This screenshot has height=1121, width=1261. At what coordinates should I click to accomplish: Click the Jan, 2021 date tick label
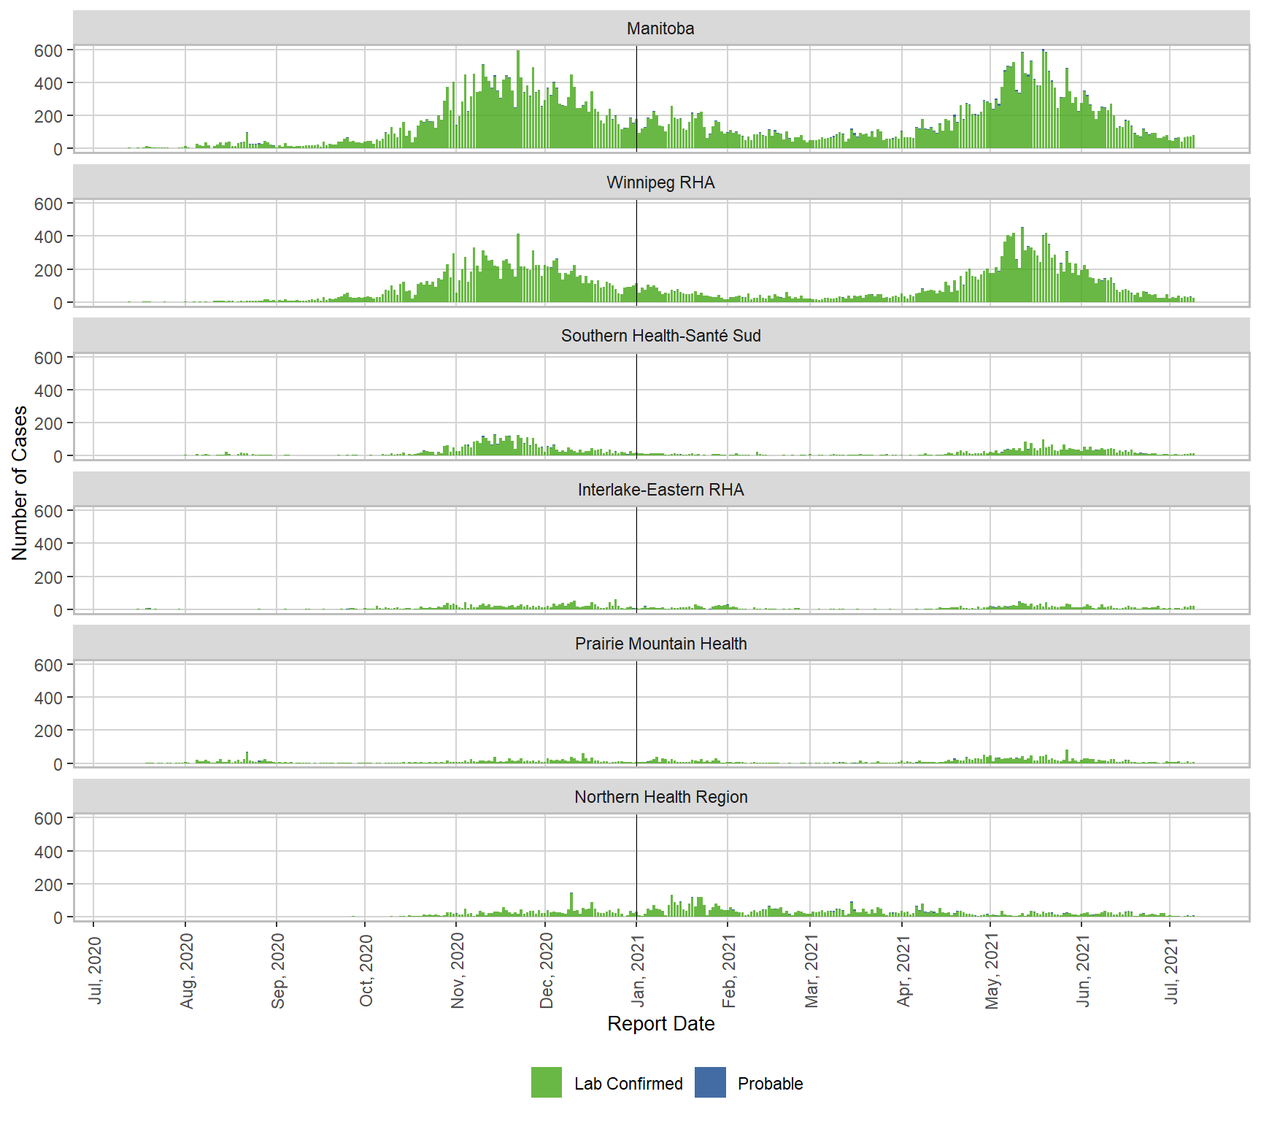coord(638,971)
